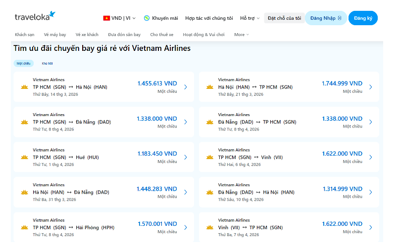Click lotus logo on Vinh to TP HCM card

(210, 227)
